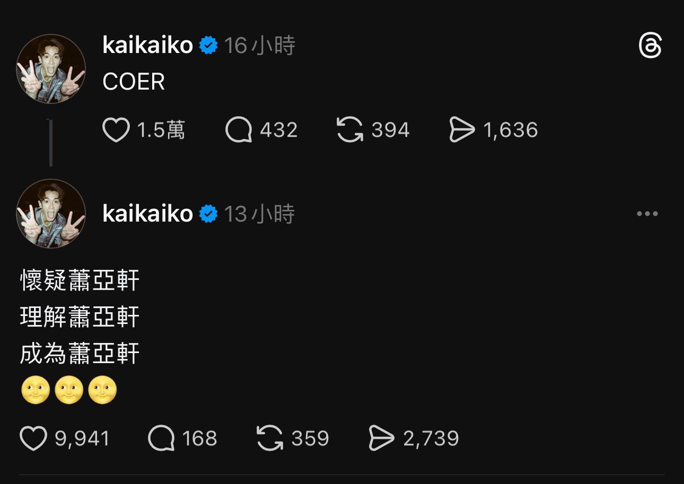This screenshot has height=484, width=684.
Task: Click the 16小時 timestamp
Action: 259,46
